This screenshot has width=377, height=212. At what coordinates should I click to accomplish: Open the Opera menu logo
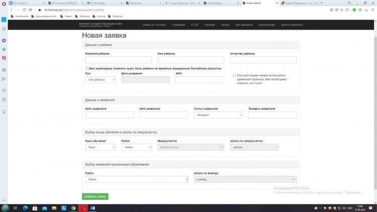point(4,4)
